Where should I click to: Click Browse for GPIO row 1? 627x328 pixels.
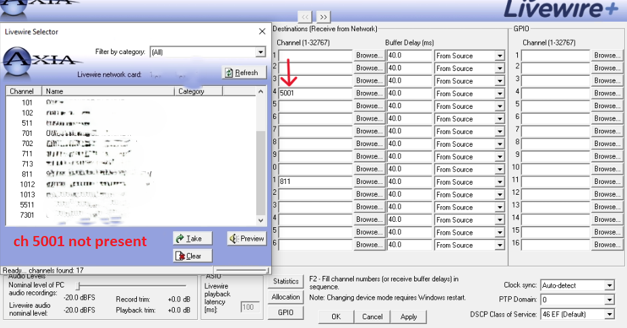click(607, 55)
